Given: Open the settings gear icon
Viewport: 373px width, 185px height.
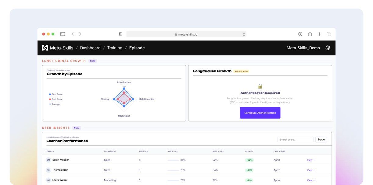Looking at the screenshot, I should [x=328, y=48].
